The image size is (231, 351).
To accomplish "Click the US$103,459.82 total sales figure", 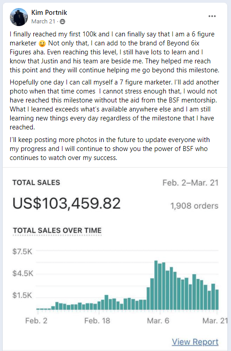I will (67, 203).
